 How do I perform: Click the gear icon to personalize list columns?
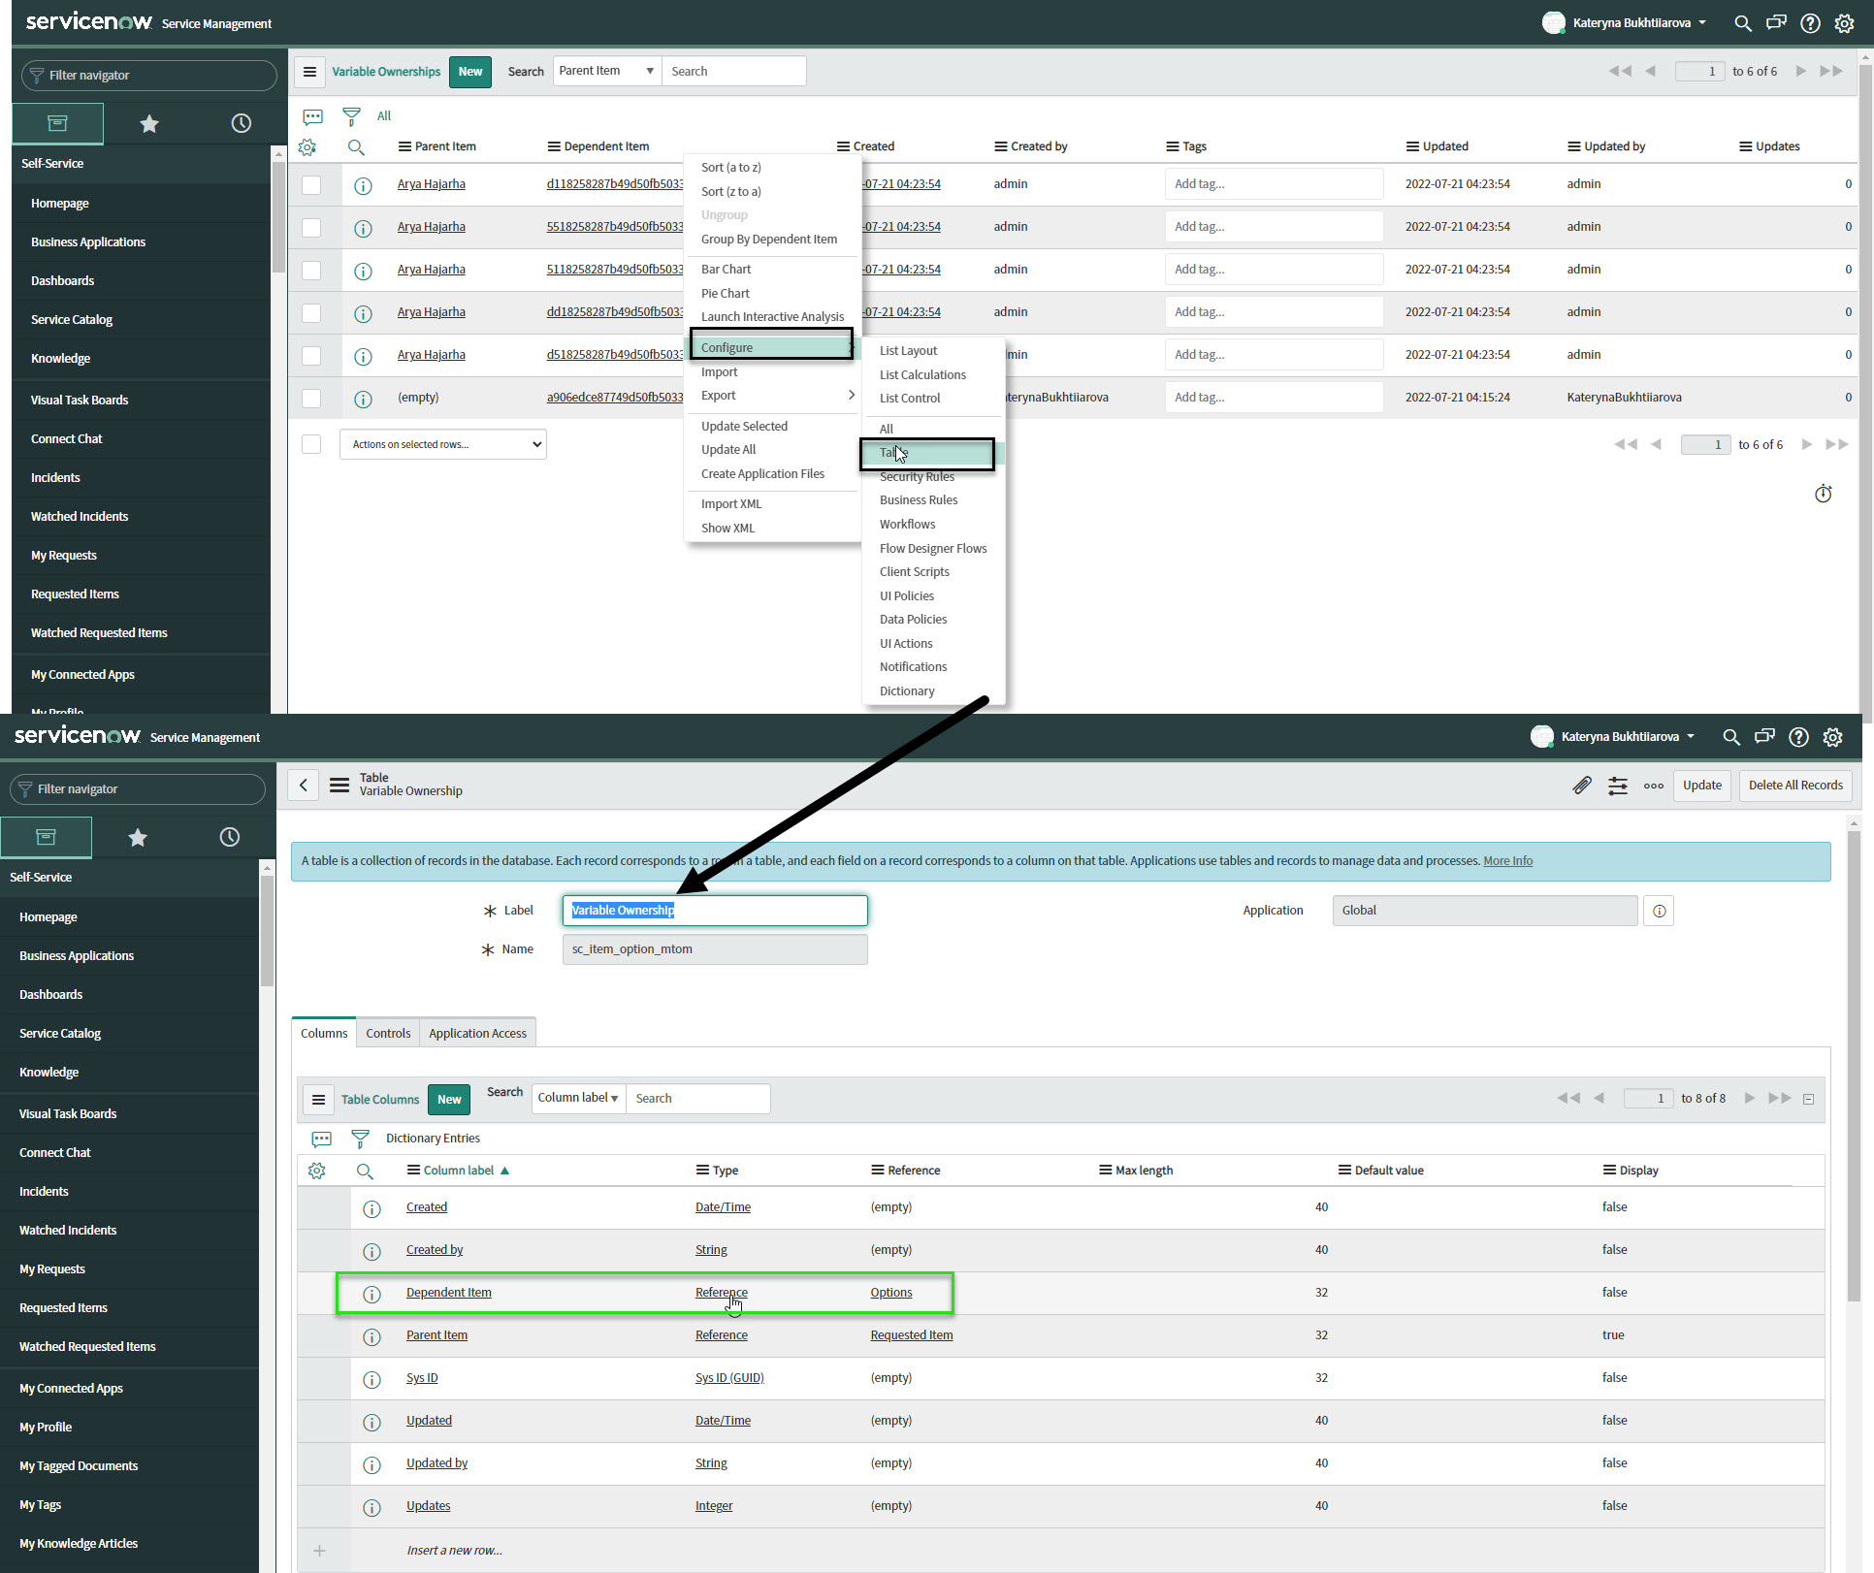(307, 147)
